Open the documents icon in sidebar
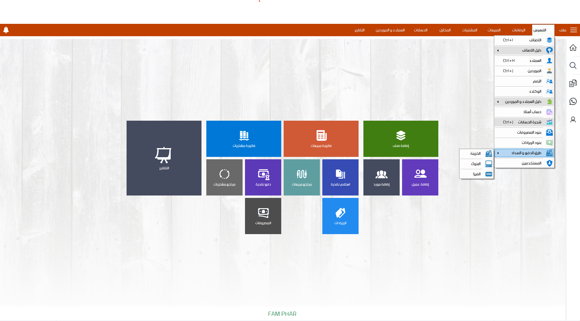Screen dimensions: 580x321 coord(573,83)
